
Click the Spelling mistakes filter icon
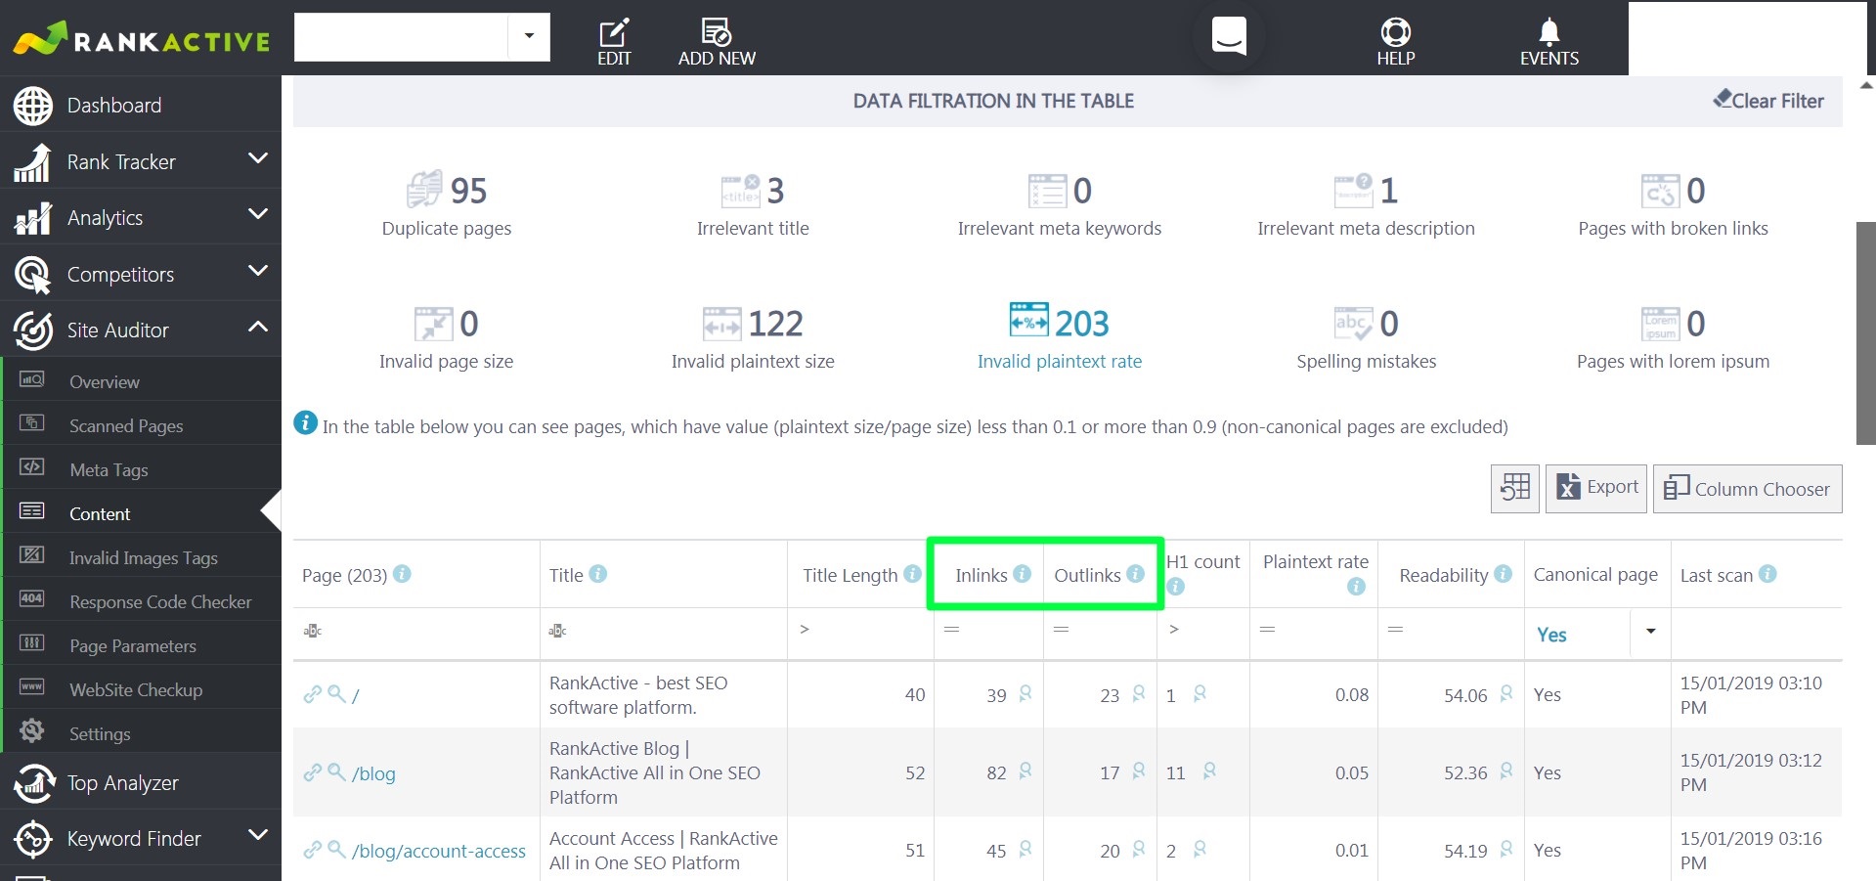(1354, 323)
